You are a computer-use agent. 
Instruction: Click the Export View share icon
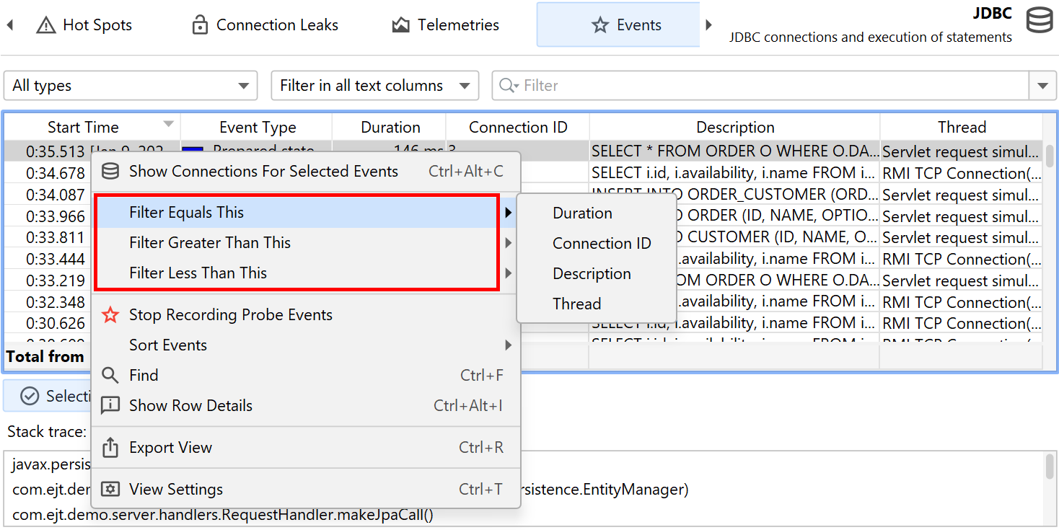point(110,448)
